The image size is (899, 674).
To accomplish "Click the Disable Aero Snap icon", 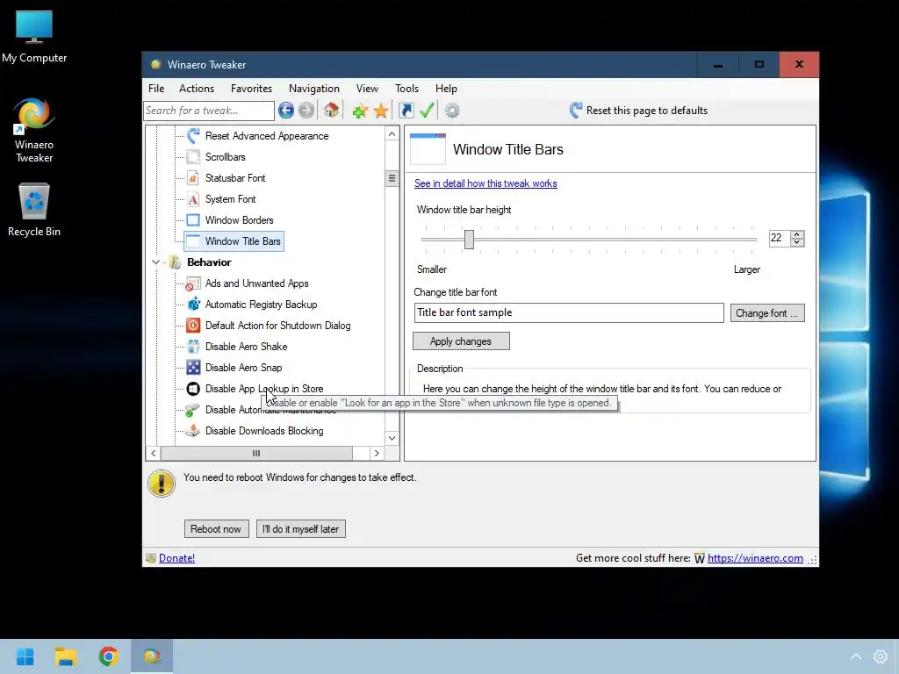I will 193,368.
